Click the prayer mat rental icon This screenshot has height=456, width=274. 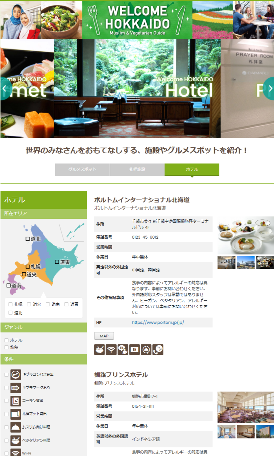coord(16,414)
